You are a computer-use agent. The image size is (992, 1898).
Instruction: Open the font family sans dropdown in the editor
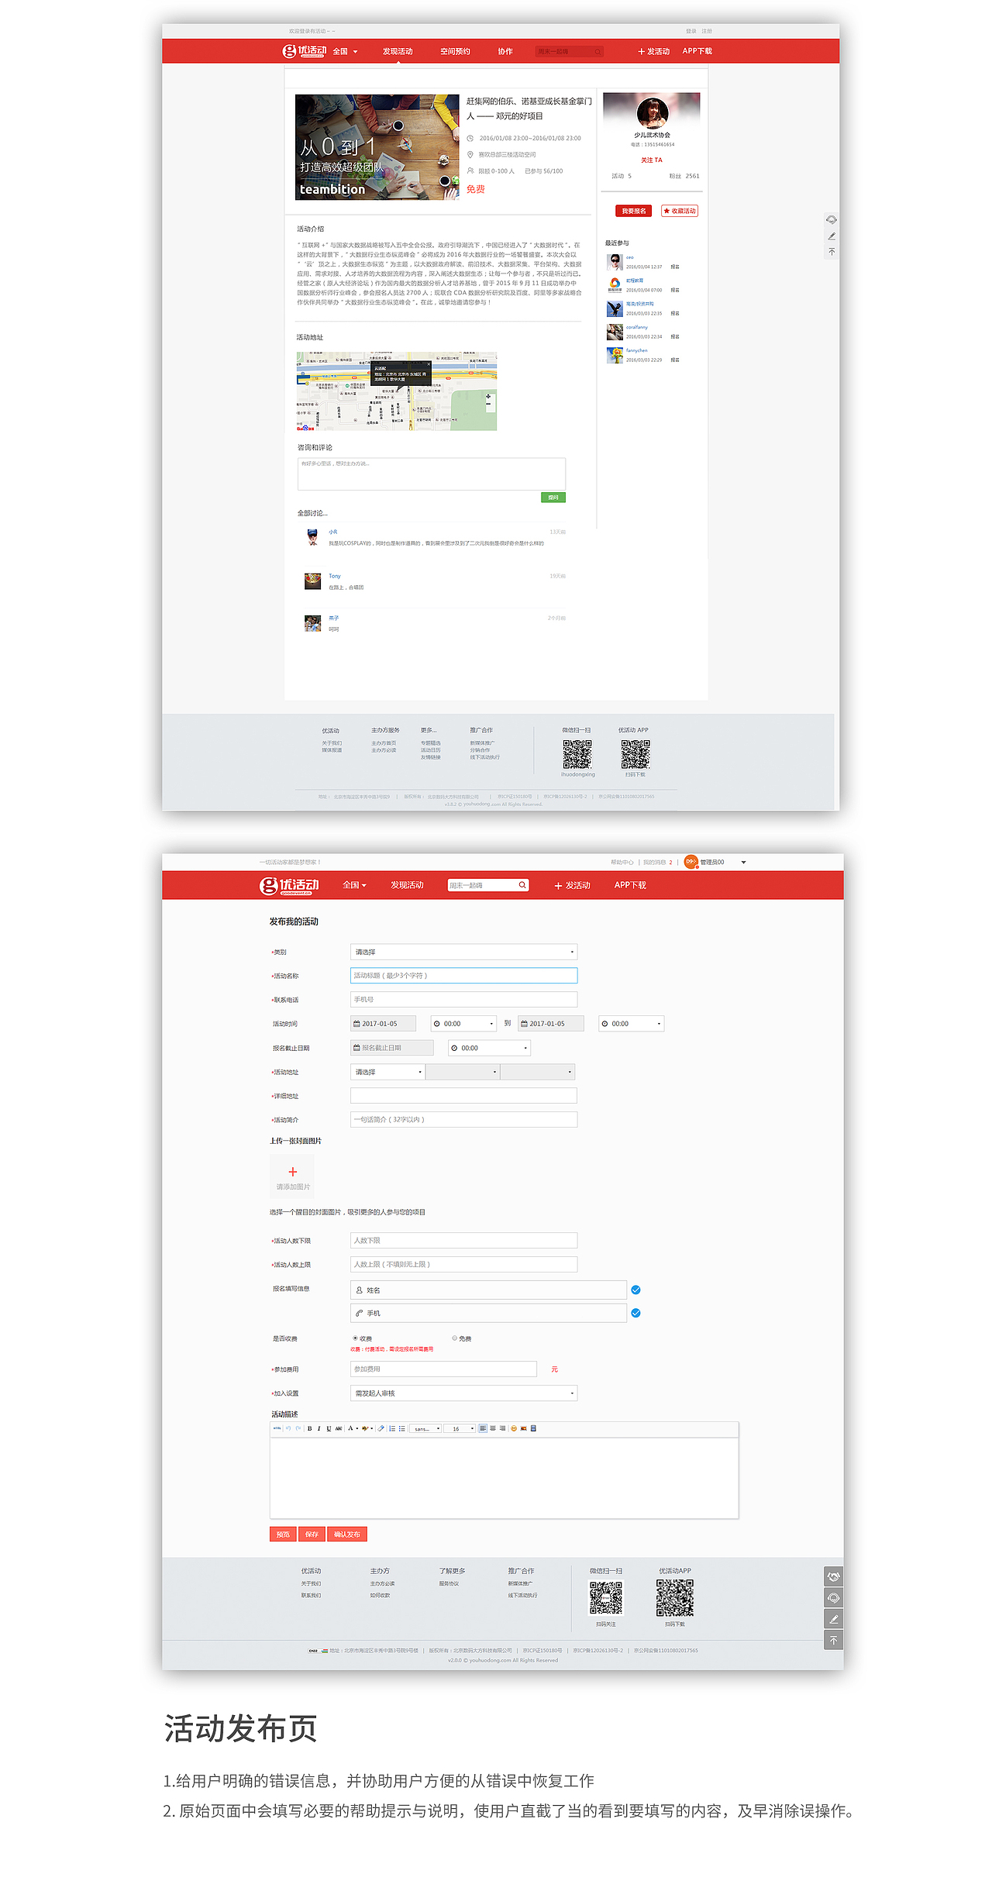(425, 1428)
